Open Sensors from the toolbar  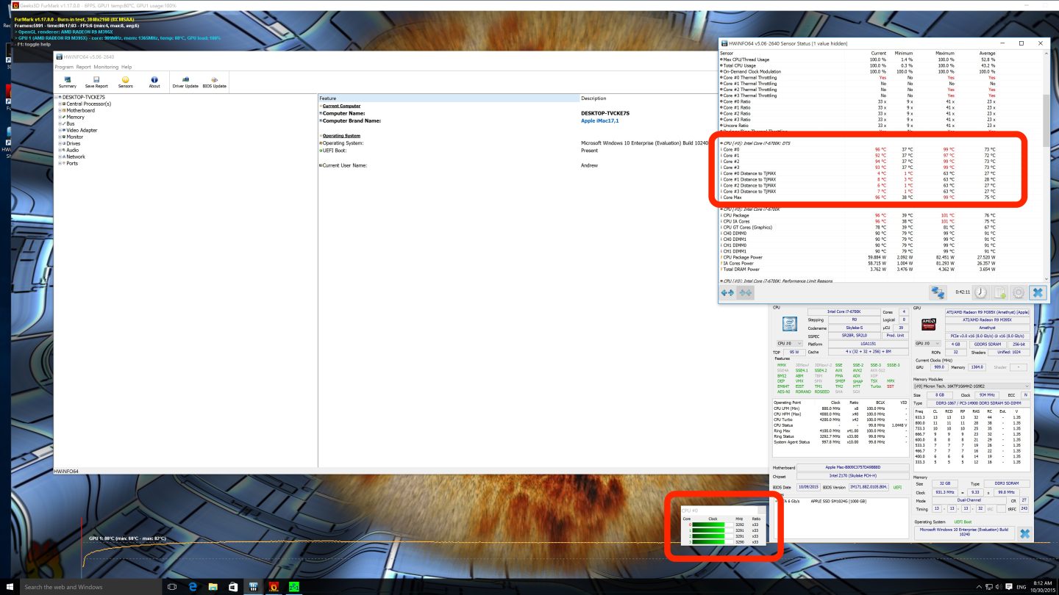[126, 81]
